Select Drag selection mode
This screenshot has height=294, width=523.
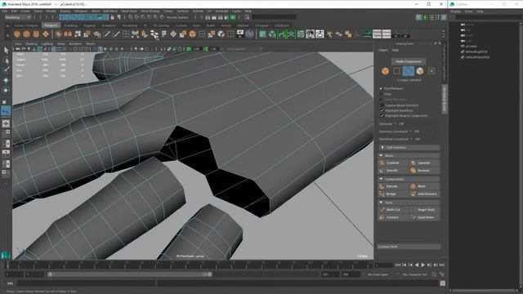(x=381, y=94)
